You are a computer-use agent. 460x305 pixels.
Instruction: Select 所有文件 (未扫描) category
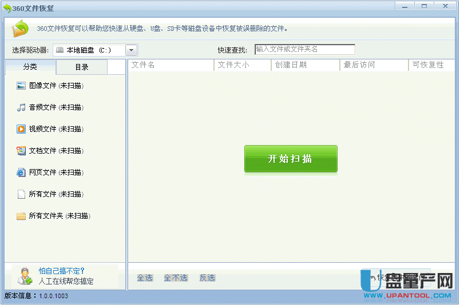click(x=56, y=194)
